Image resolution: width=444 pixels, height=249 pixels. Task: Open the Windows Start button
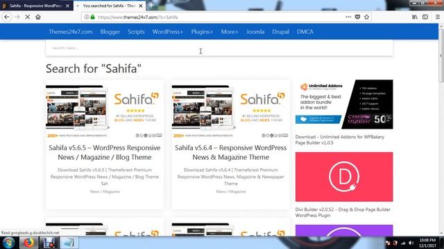[x=9, y=243]
